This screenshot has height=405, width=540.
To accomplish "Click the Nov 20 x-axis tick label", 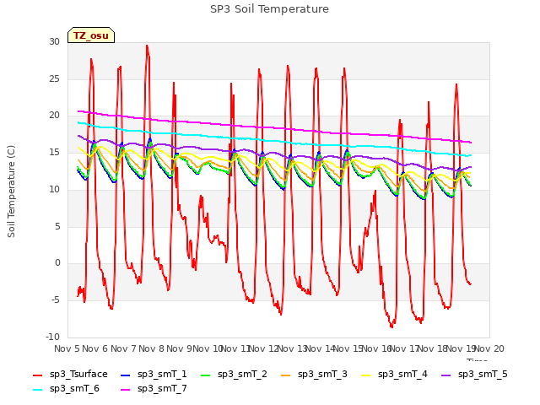I will click(489, 348).
